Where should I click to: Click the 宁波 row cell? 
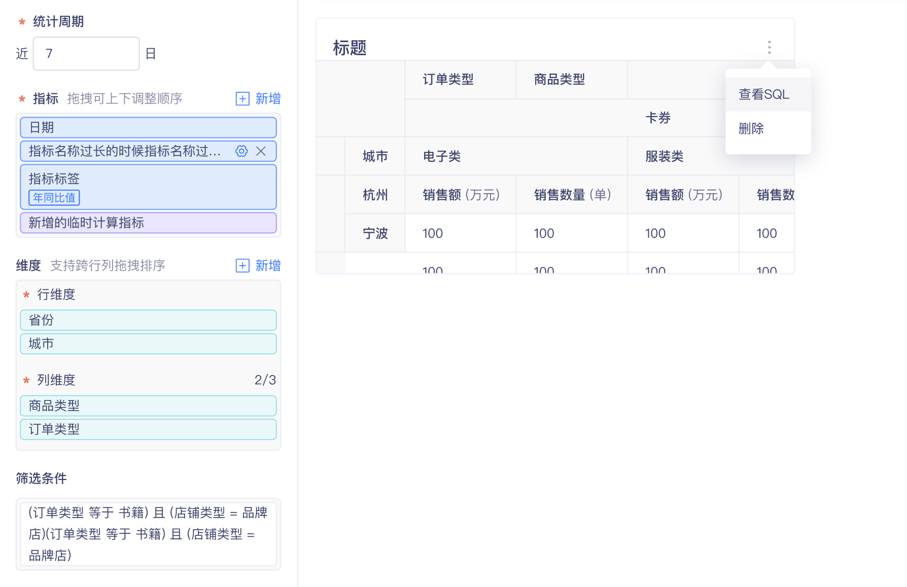pyautogui.click(x=375, y=233)
